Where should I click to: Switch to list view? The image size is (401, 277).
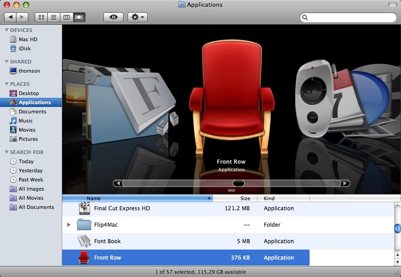[53, 17]
